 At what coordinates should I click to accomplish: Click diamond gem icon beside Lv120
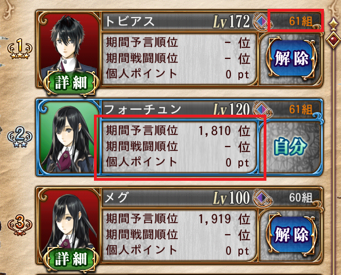[x=261, y=110]
